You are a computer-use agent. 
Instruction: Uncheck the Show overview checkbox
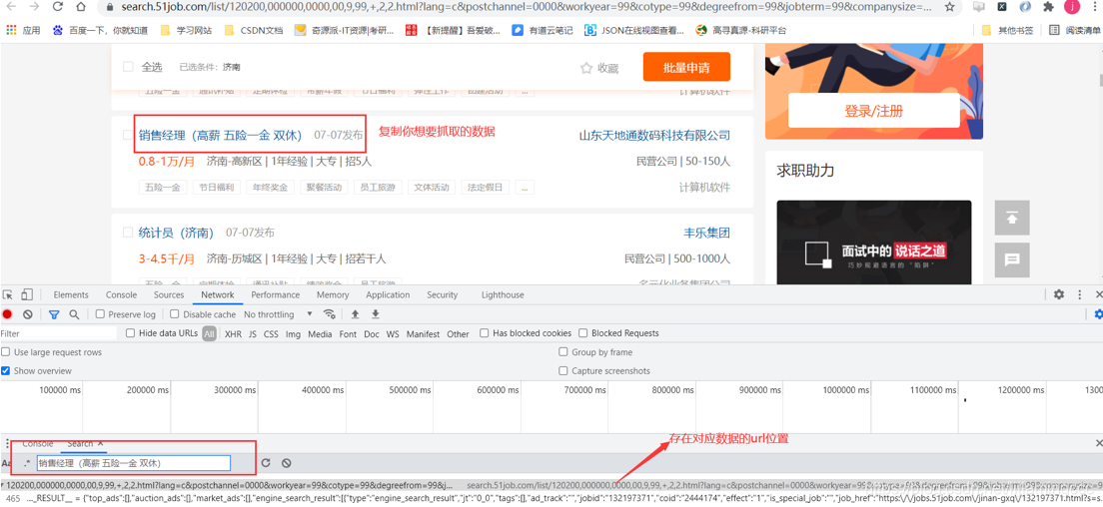click(x=6, y=370)
